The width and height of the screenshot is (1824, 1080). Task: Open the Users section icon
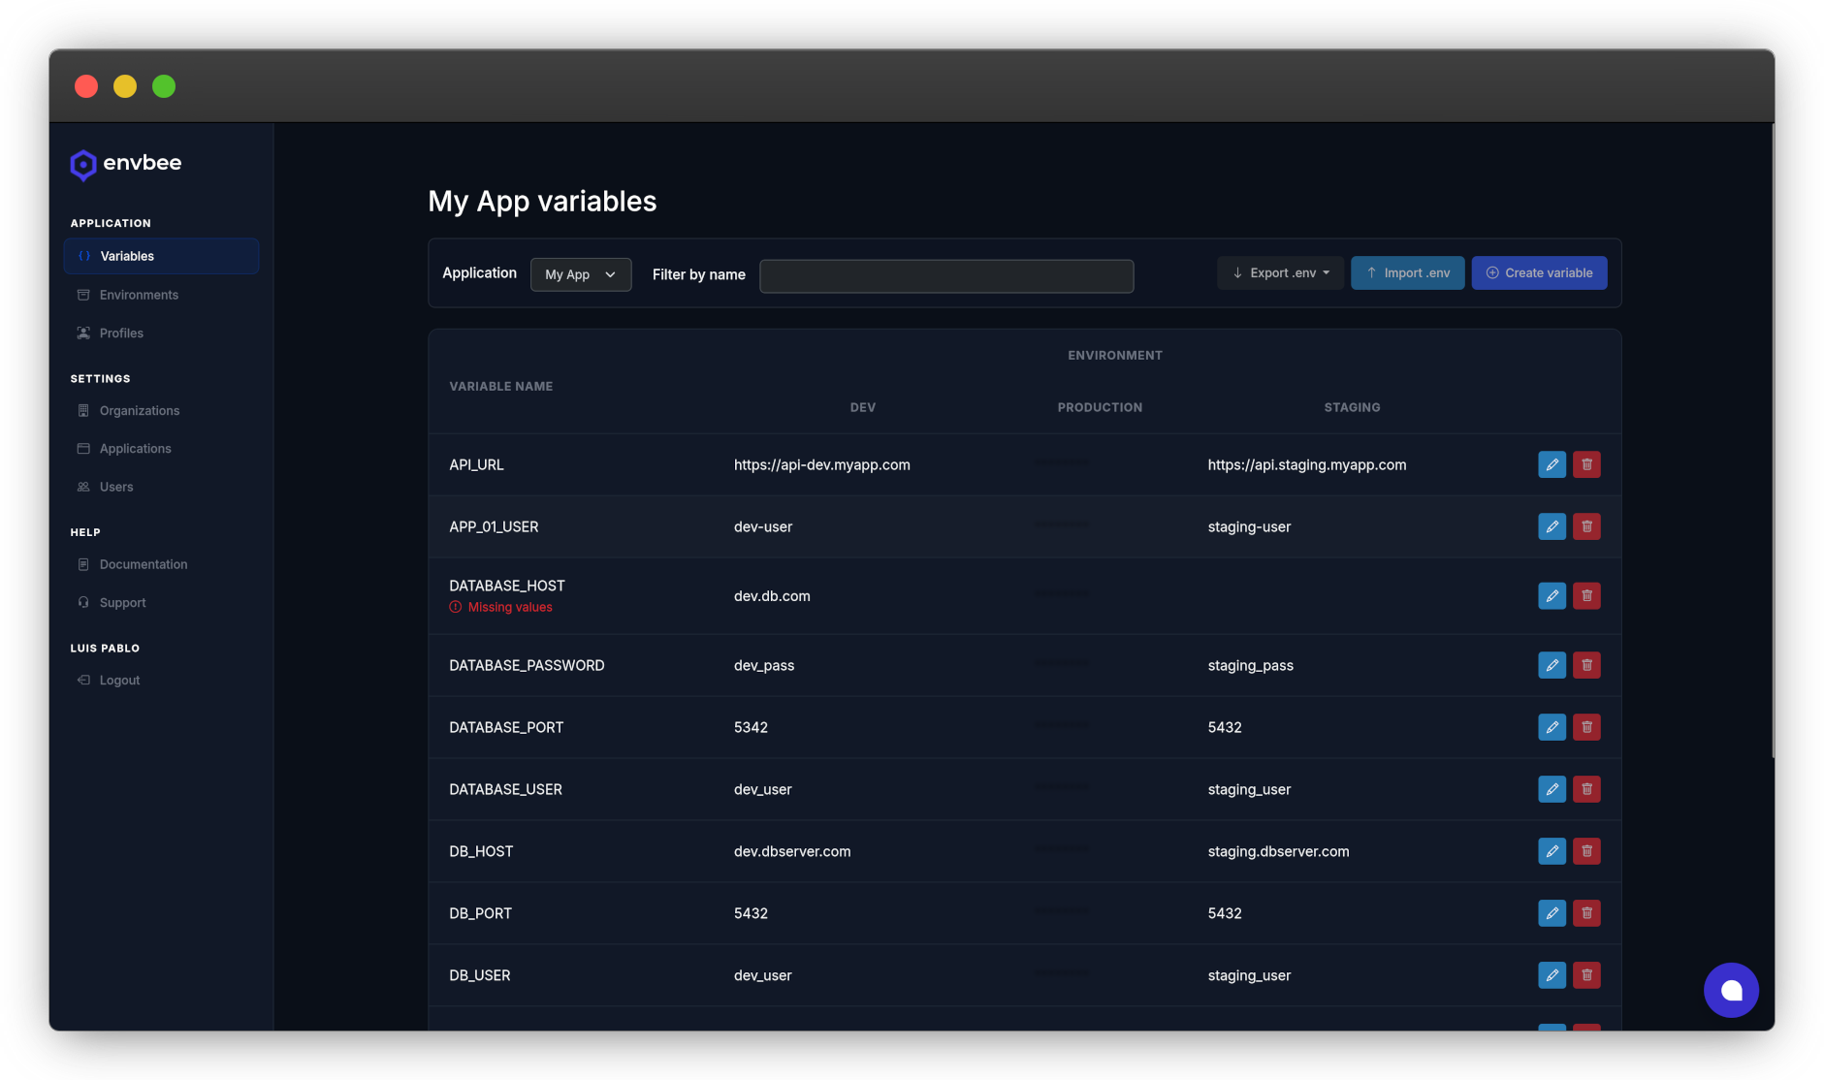(84, 487)
